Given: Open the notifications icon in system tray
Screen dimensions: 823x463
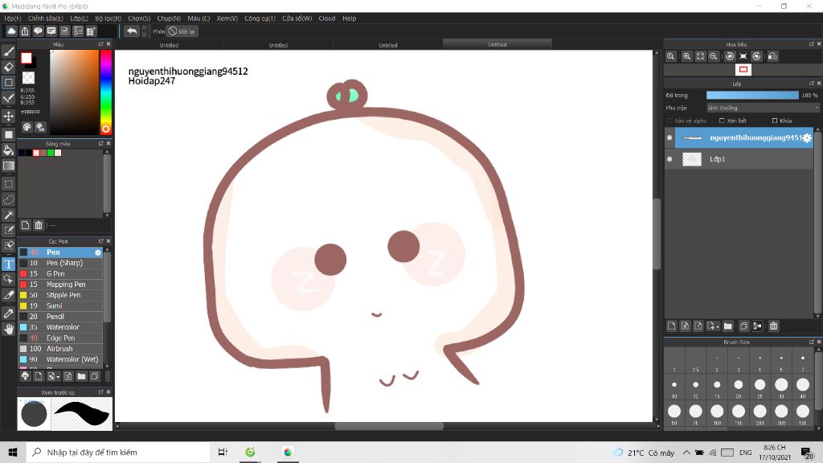Looking at the screenshot, I should coord(807,452).
